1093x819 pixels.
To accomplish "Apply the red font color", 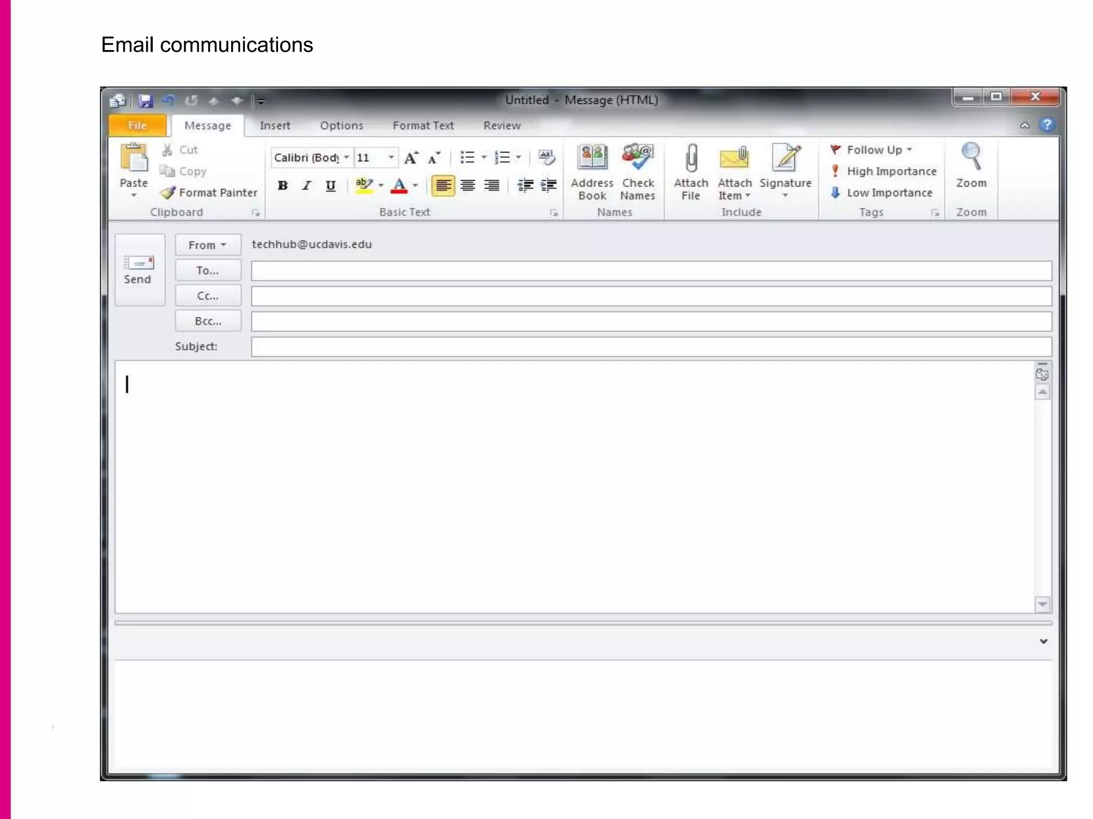I will (399, 186).
